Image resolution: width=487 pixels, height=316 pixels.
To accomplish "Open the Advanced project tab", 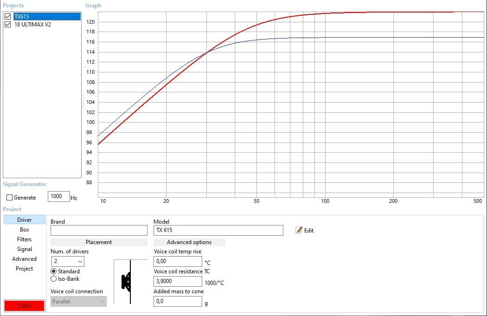I will tap(25, 259).
